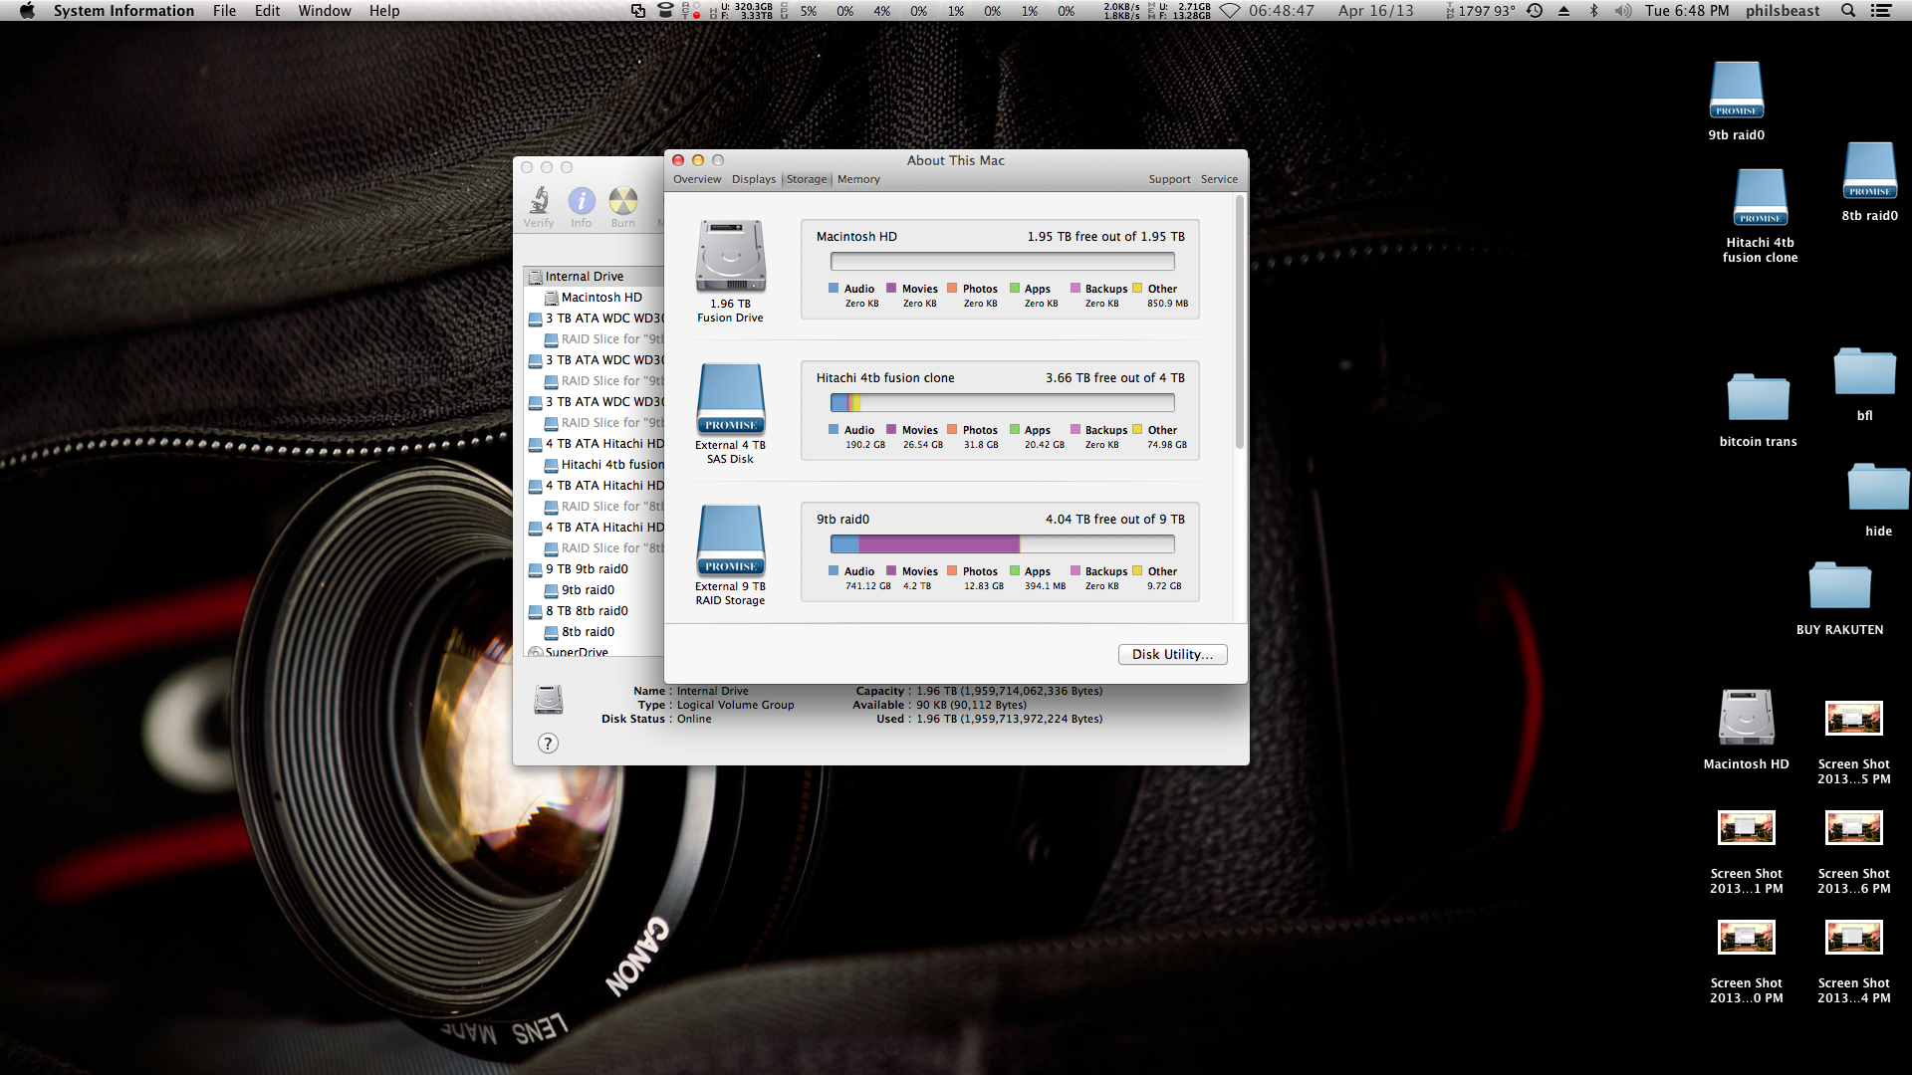The image size is (1912, 1075).
Task: Click the External 4 TB SAS Disk icon
Action: pos(730,398)
